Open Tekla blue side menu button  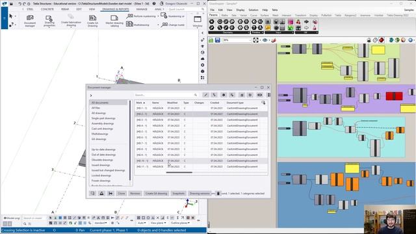coord(5,18)
